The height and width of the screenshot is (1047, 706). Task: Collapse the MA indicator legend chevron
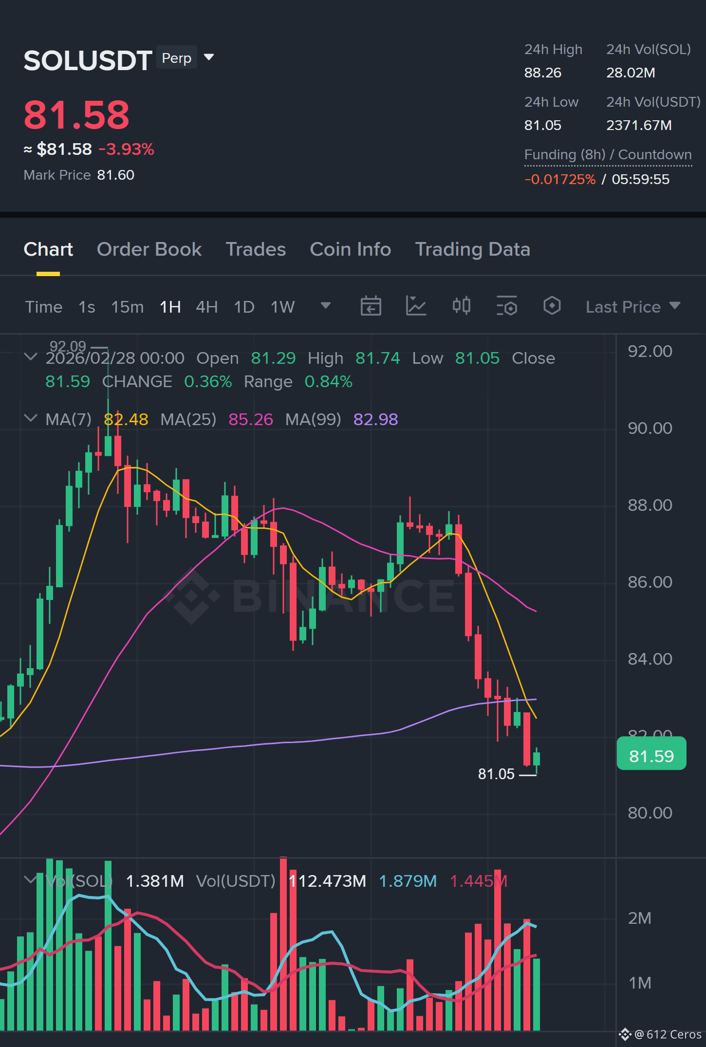(x=31, y=418)
